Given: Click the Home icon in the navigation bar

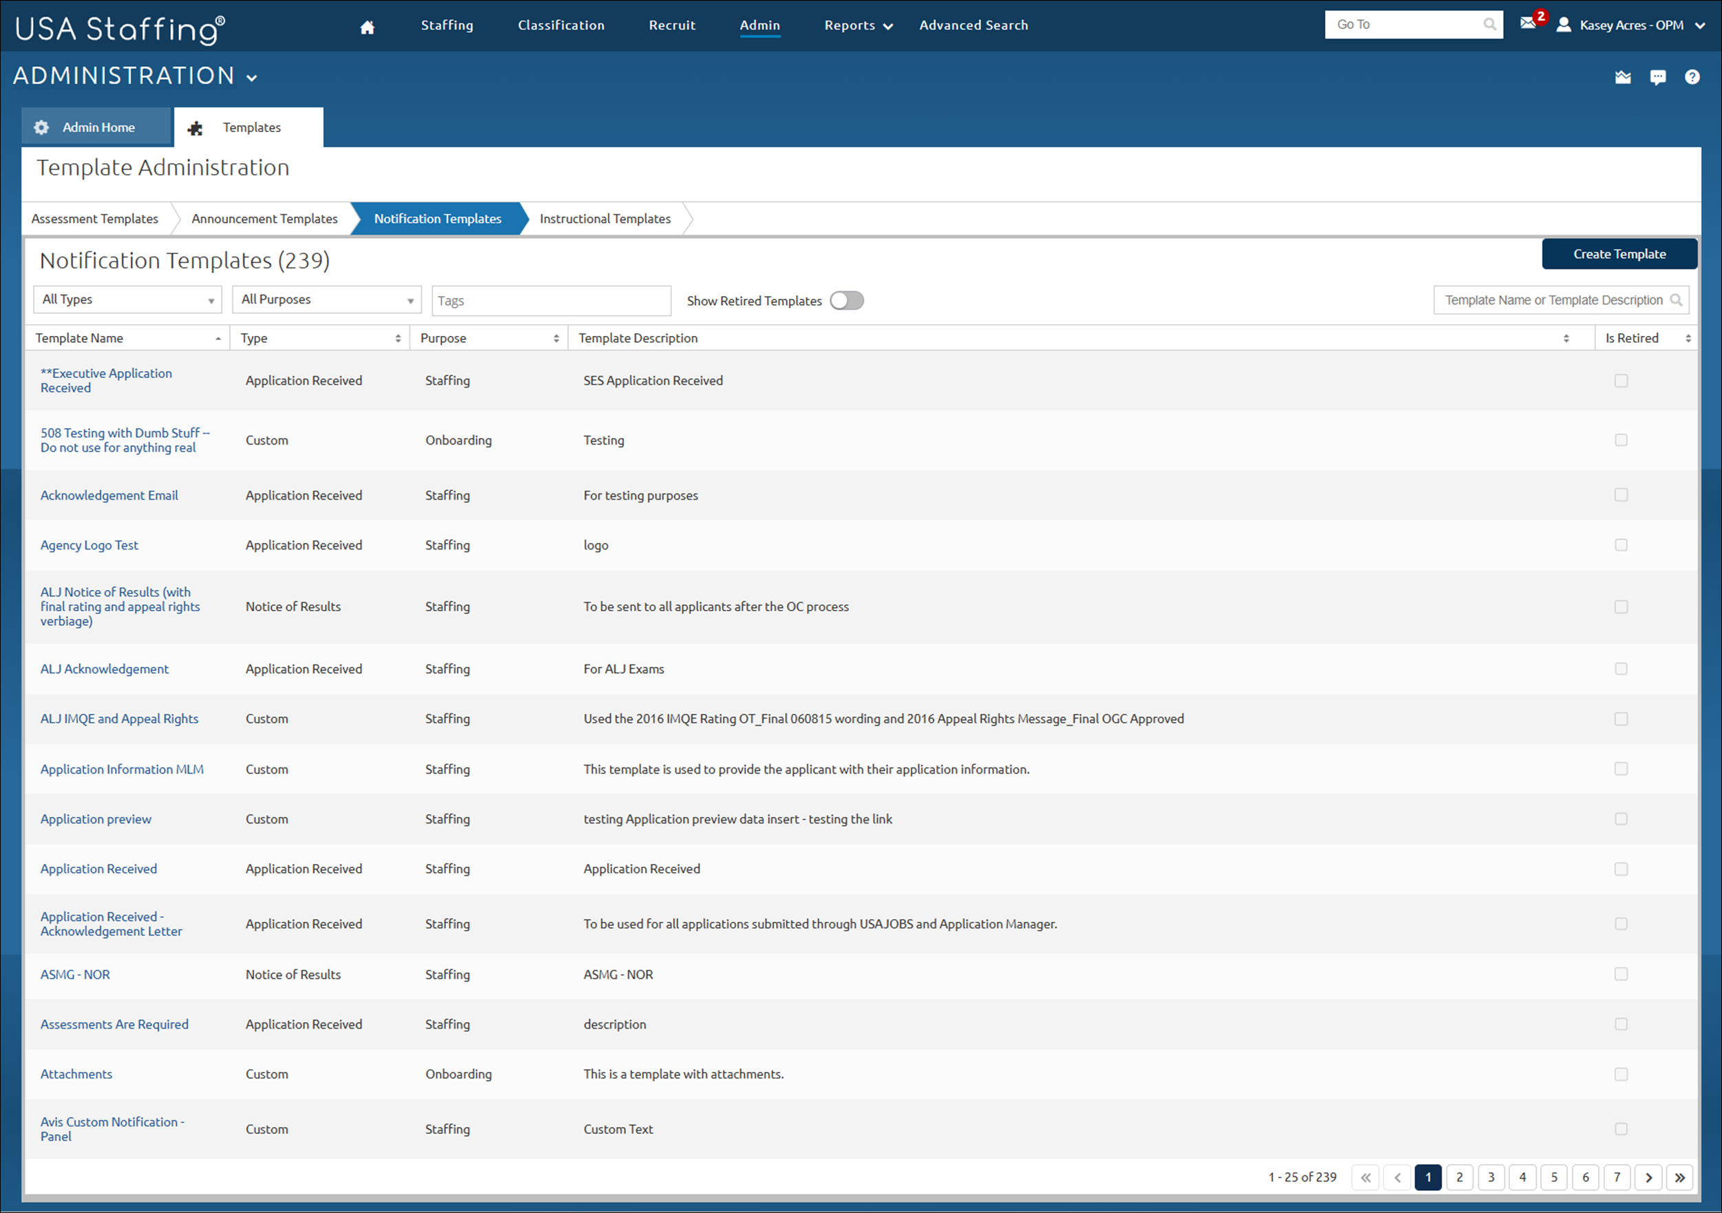Looking at the screenshot, I should [367, 25].
